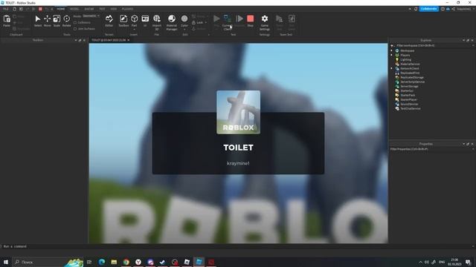This screenshot has width=476, height=267.
Task: Toggle the Join Surfaces checkbox
Action: coord(75,29)
